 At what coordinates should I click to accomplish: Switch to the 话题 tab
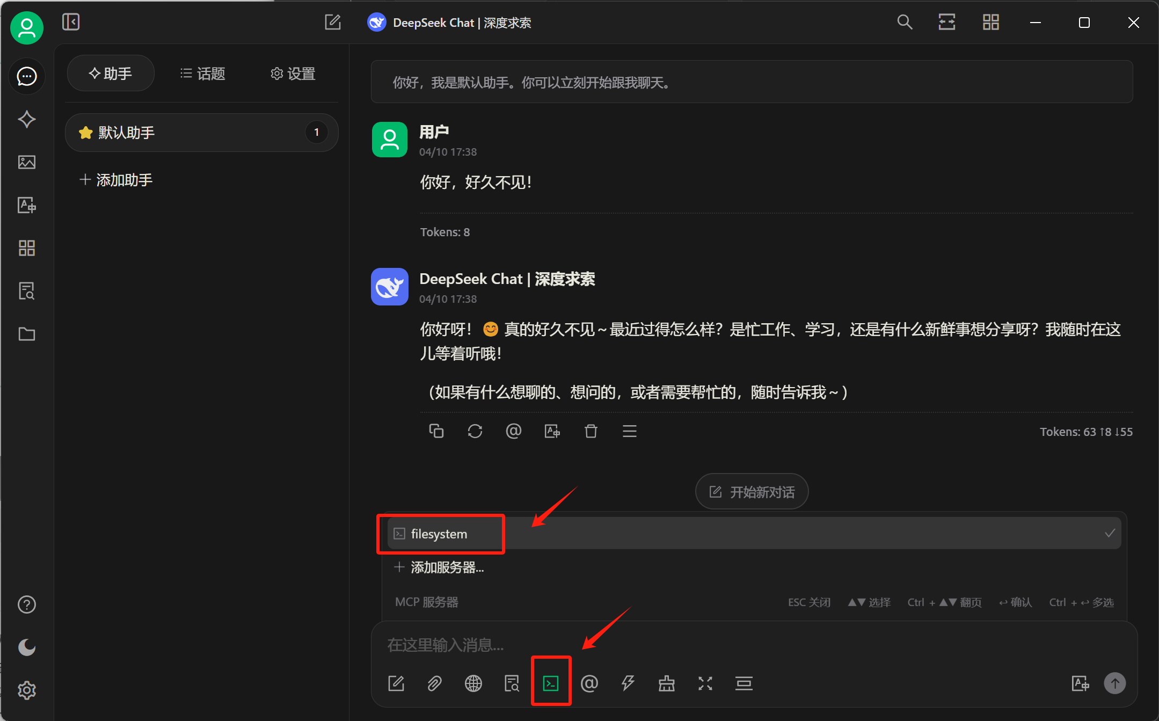coord(203,74)
